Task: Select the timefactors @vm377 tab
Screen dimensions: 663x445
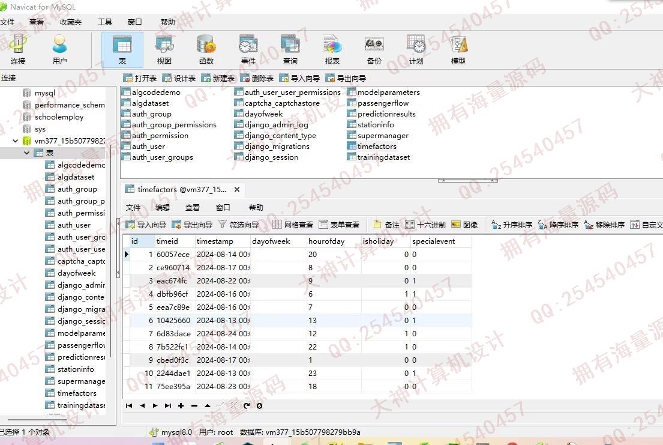Action: click(182, 190)
